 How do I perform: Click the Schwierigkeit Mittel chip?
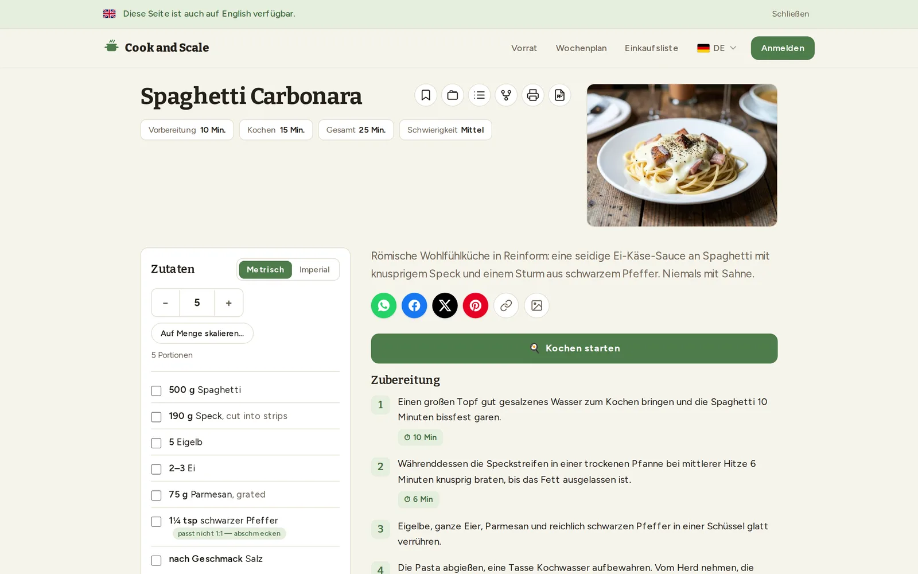[x=446, y=130]
